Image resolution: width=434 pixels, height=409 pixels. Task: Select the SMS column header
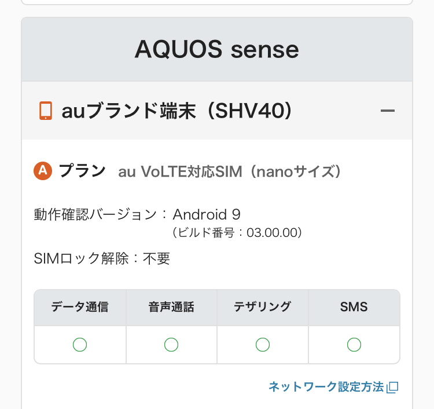tap(354, 307)
